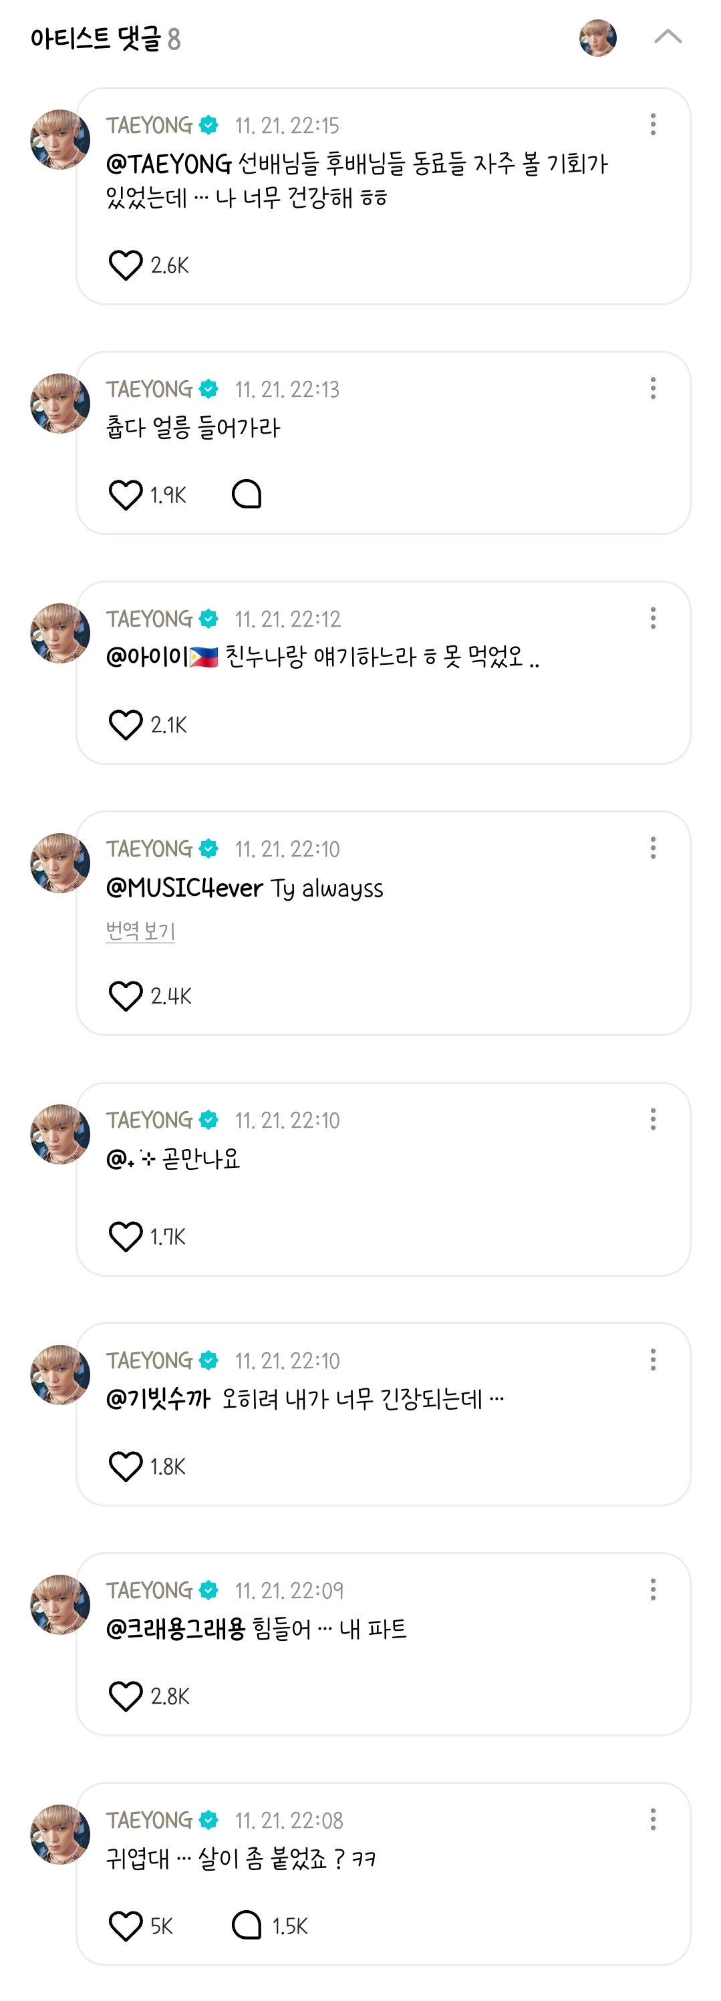Like the 'Ty alwayss' comment heart
Screen dimensions: 721x2001
tap(125, 996)
